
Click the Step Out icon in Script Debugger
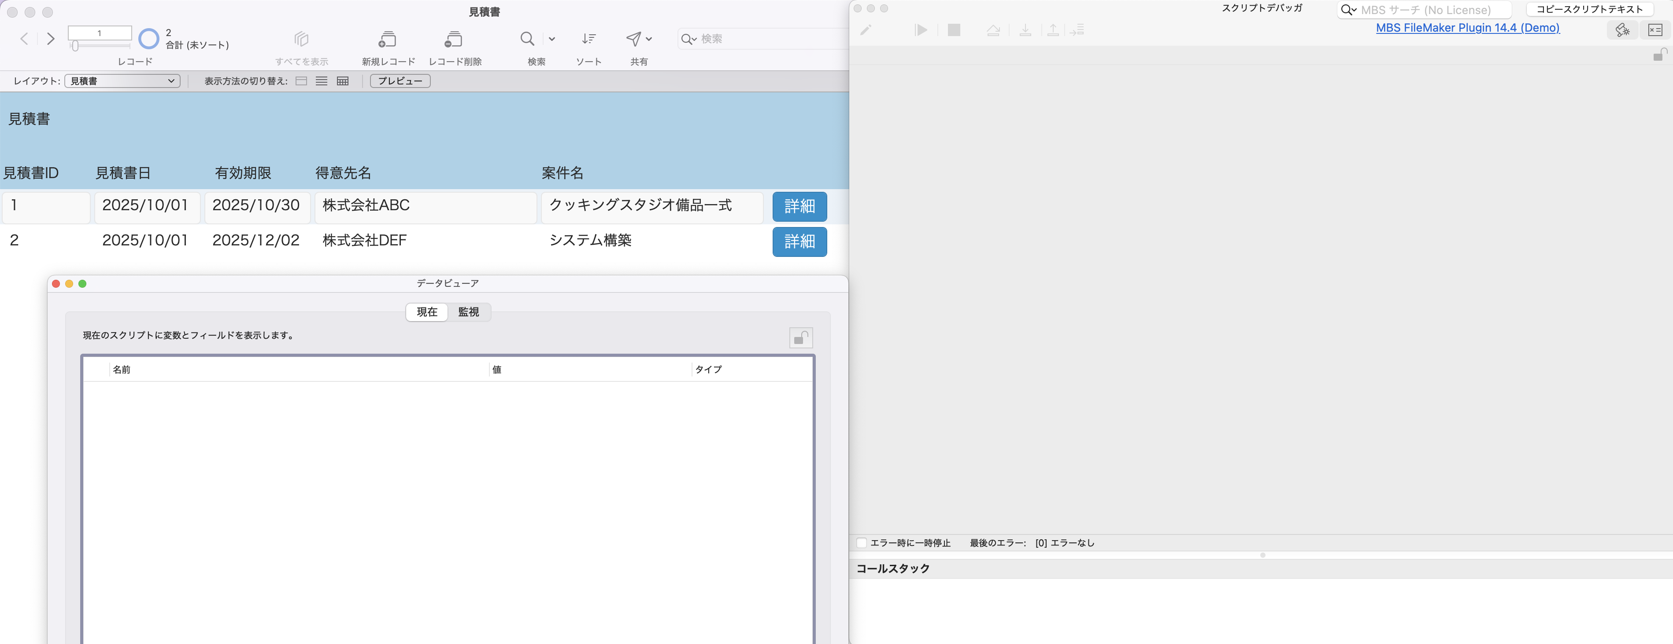(1053, 30)
